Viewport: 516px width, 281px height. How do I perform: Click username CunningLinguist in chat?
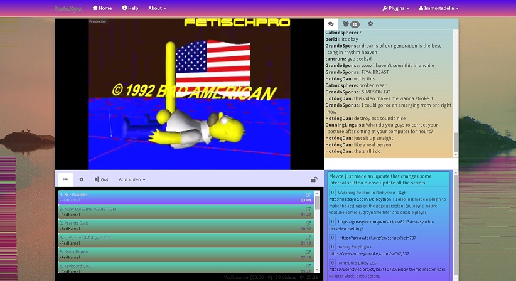[345, 125]
